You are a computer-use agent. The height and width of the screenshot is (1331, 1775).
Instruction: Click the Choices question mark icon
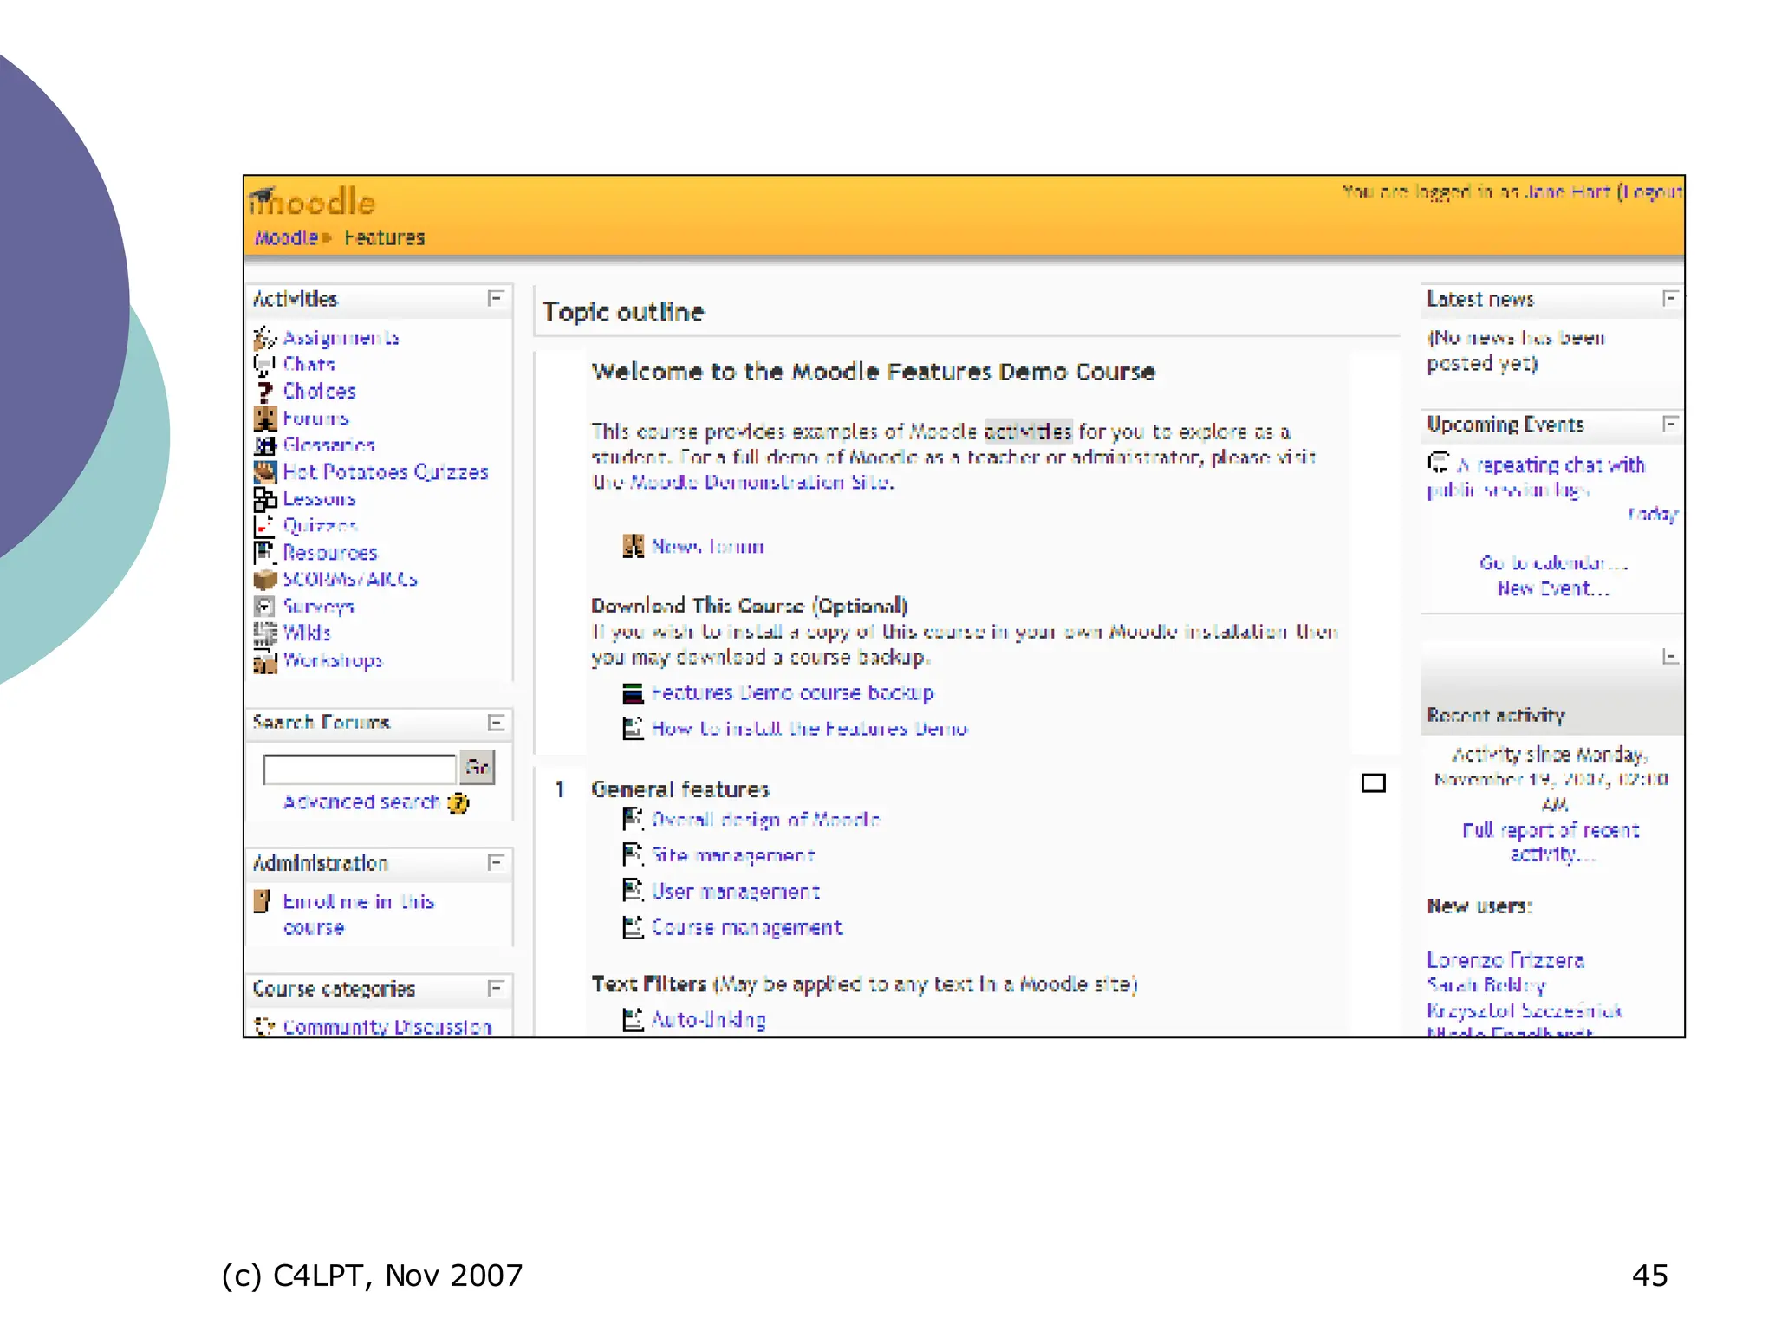[x=264, y=392]
